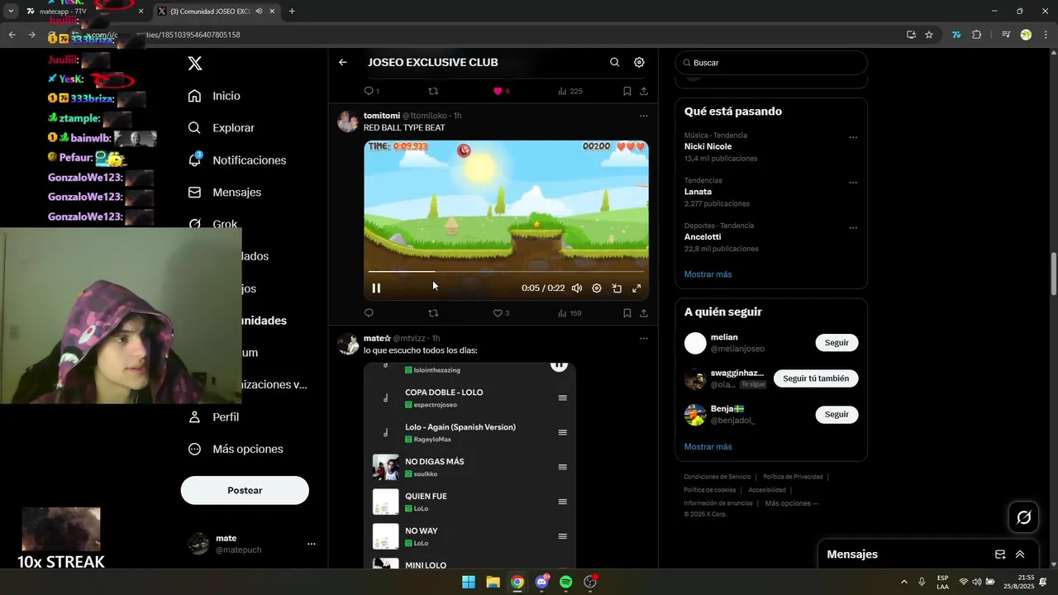The width and height of the screenshot is (1058, 595).
Task: Open more options on mate post
Action: point(644,338)
